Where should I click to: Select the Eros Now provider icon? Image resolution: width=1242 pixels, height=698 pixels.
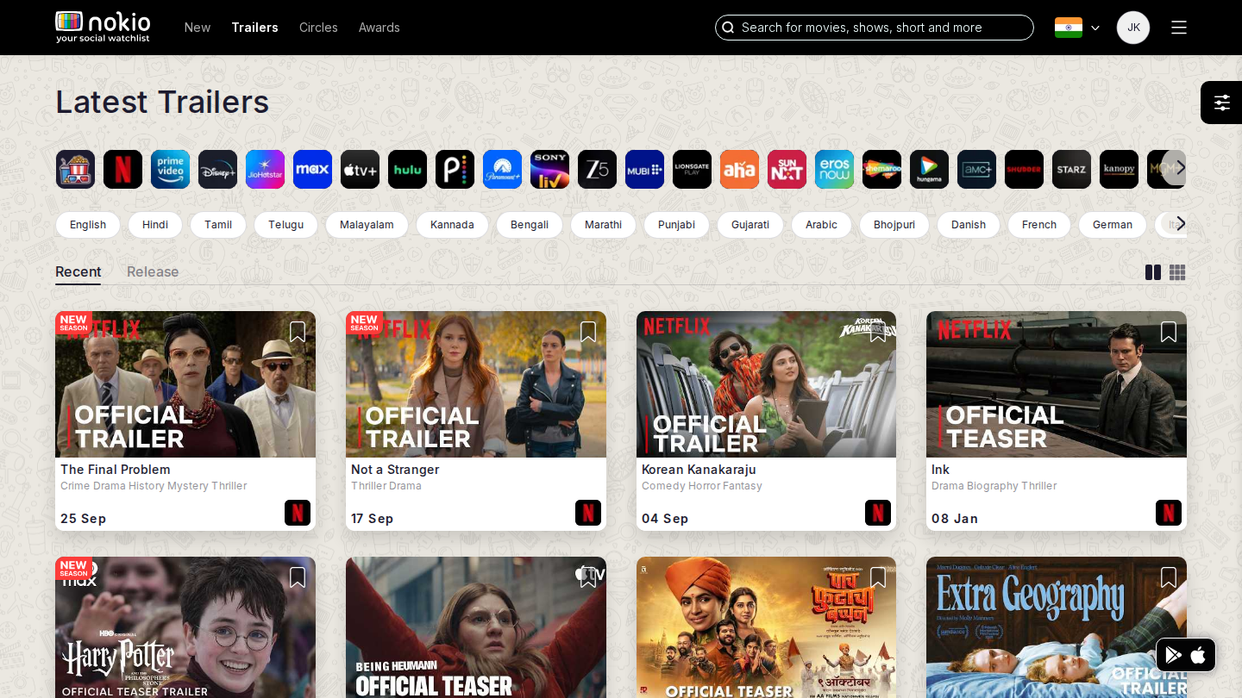[834, 169]
